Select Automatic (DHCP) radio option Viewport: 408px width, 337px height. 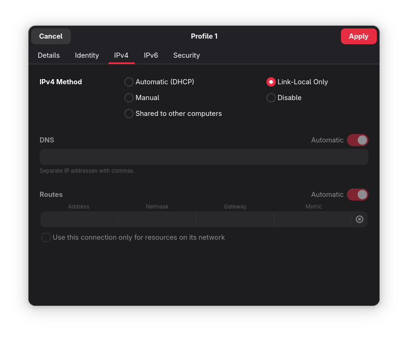[x=129, y=82]
